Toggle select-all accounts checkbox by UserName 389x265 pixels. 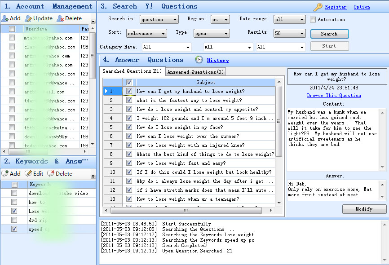(x=12, y=29)
